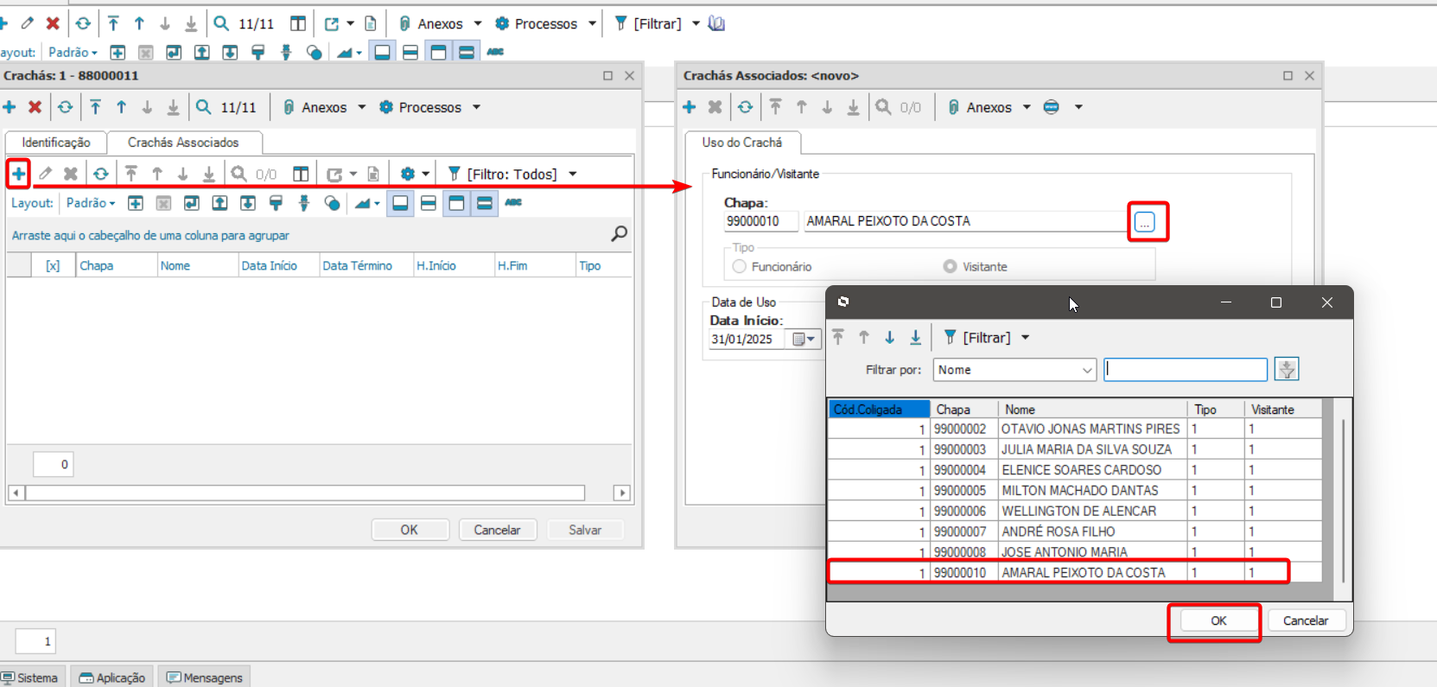Click funnel apply-filter button beside filter text box

pos(1288,369)
